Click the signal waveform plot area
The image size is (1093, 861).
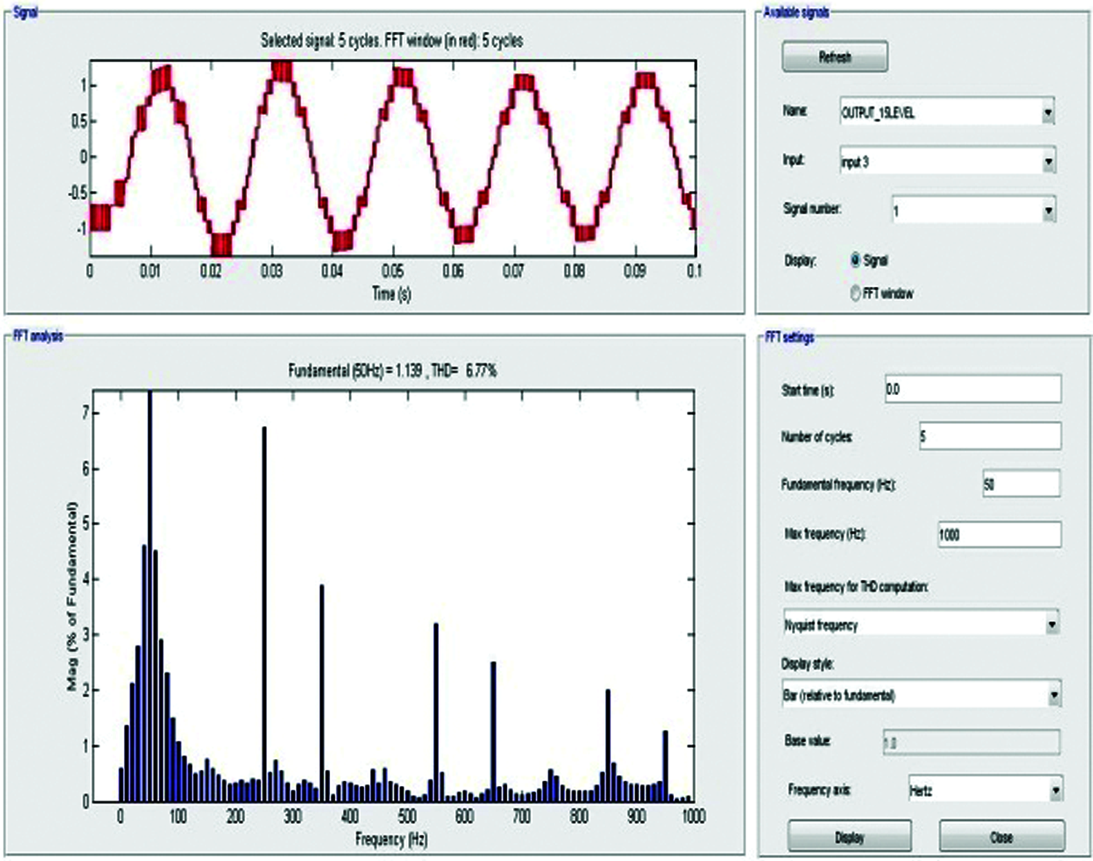coord(393,157)
